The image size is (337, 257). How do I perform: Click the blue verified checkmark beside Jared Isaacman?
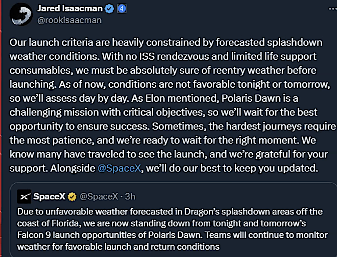click(109, 9)
